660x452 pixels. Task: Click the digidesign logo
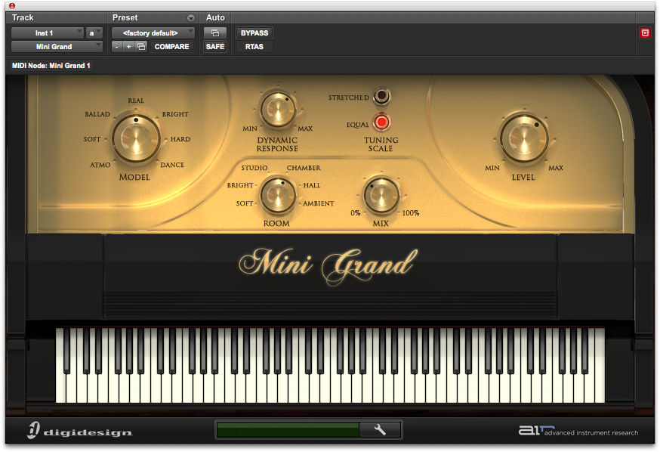(80, 431)
